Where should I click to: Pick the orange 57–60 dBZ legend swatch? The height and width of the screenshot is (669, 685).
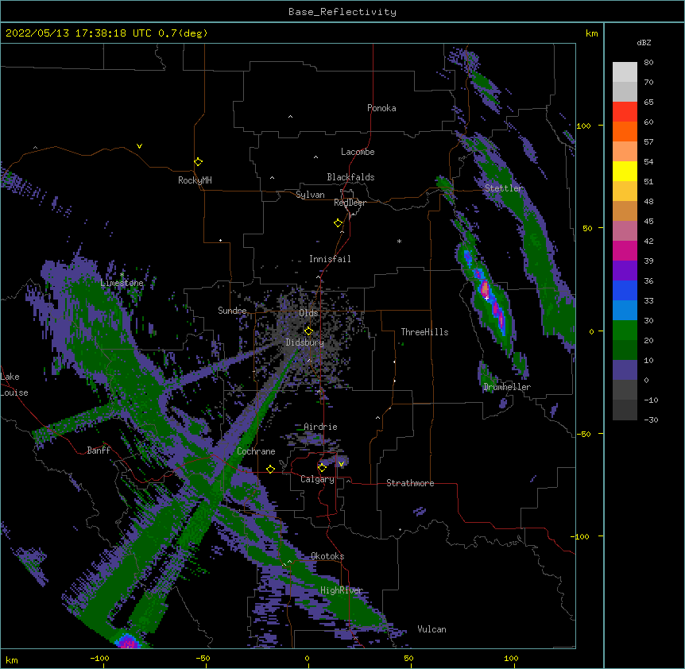[x=625, y=131]
